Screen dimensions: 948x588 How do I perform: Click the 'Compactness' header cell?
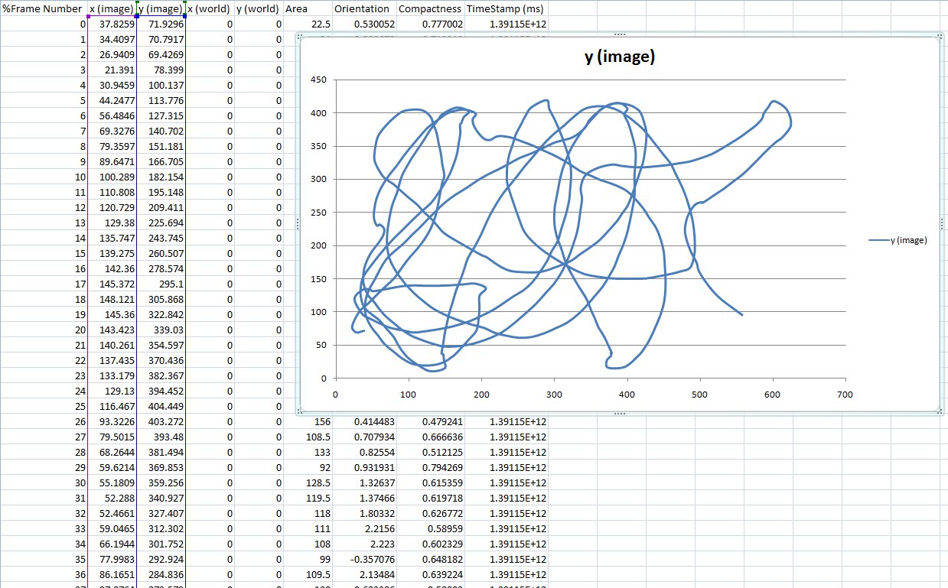click(431, 9)
